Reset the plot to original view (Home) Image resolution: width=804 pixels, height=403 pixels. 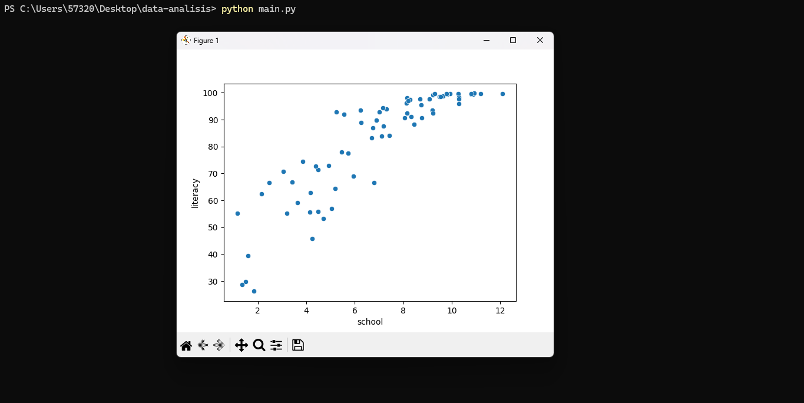click(x=186, y=345)
